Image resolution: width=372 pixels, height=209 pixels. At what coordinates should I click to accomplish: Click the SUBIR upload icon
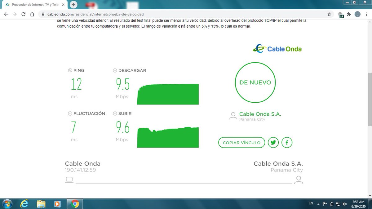click(x=115, y=113)
